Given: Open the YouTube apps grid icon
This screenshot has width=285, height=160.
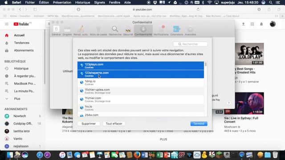Looking at the screenshot, I should click(252, 24).
